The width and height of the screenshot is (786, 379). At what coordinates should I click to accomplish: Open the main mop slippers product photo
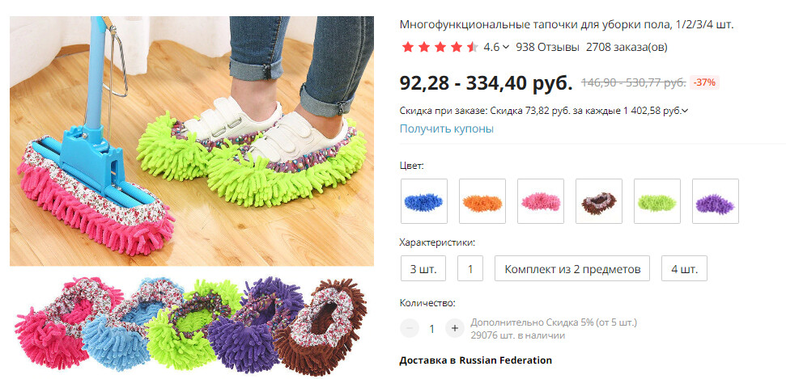(x=192, y=141)
